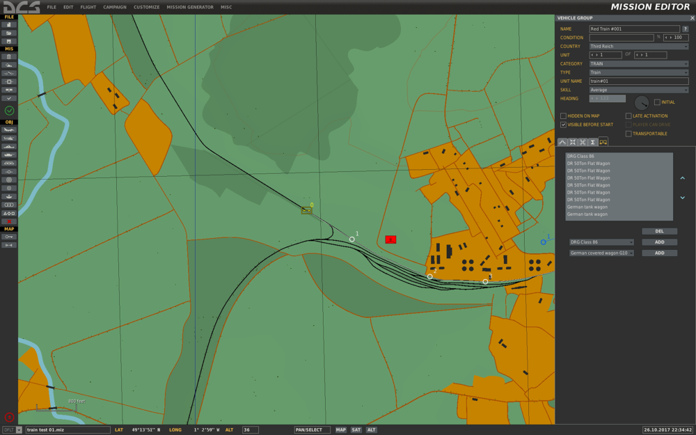Switch to the train wagons tab
696x435 pixels.
click(x=603, y=142)
